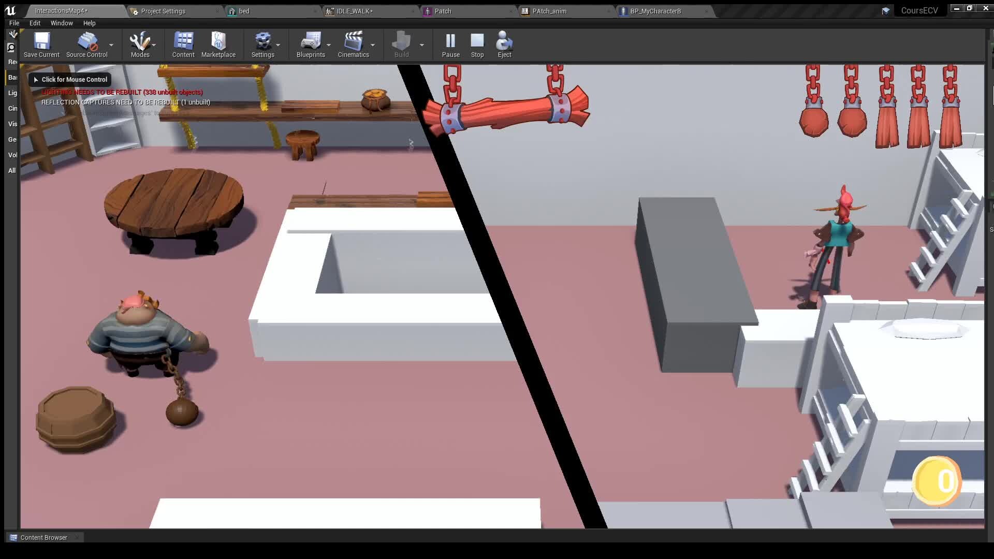The image size is (994, 559).
Task: Click the Cinematics clapperboard icon
Action: coord(353,41)
